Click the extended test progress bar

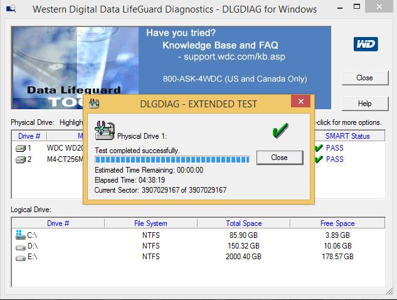point(172,159)
